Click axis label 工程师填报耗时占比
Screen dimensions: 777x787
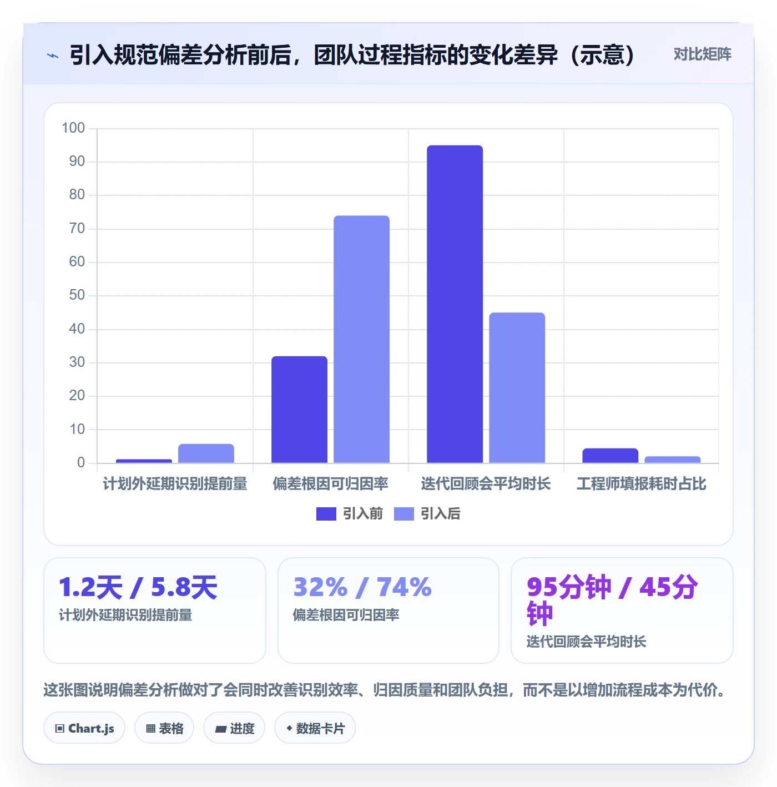tap(641, 484)
